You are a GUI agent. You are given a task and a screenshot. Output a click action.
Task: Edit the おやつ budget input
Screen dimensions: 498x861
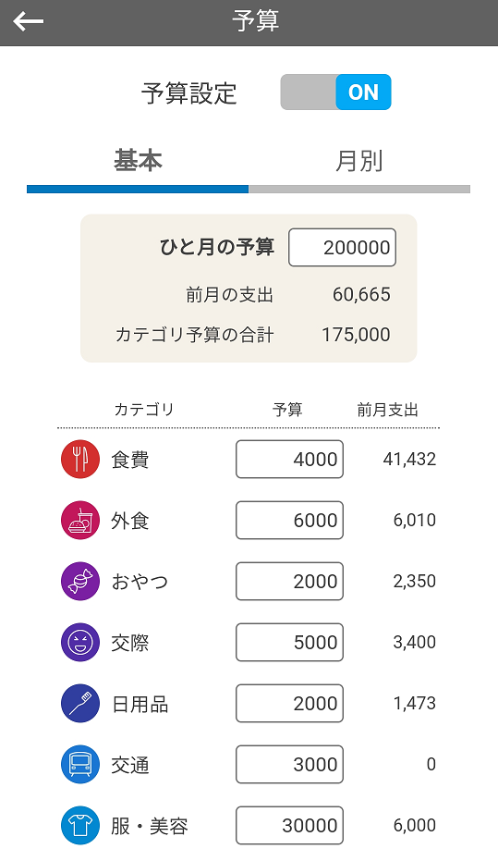289,581
